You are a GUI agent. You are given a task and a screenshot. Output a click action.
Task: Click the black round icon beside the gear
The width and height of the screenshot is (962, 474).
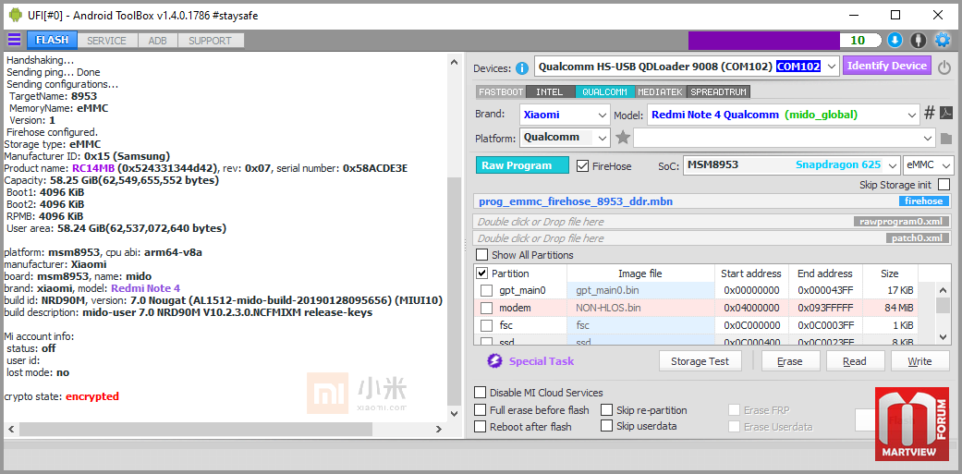pos(918,41)
